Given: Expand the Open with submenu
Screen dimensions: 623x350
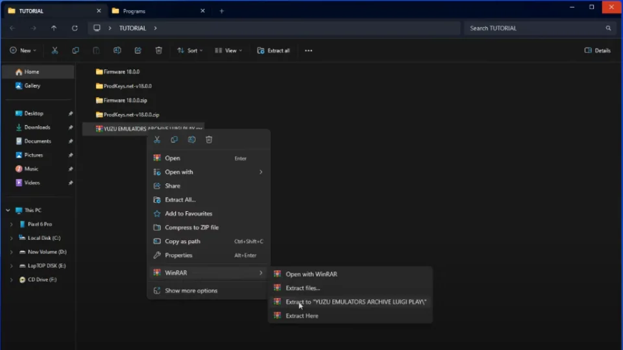Looking at the screenshot, I should pyautogui.click(x=261, y=172).
